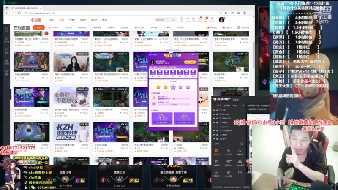Image resolution: width=338 pixels, height=190 pixels.
Task: Open dropdown beside 直播伴侣 logo
Action: click(x=236, y=99)
